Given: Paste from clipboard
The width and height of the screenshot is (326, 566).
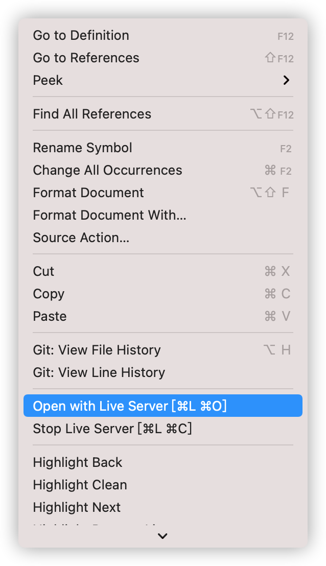Looking at the screenshot, I should [x=163, y=316].
